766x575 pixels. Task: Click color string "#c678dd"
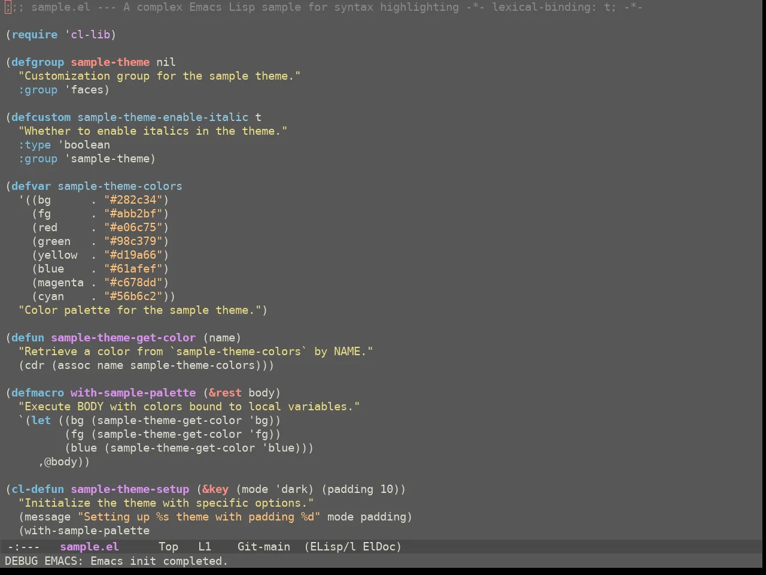[x=133, y=282]
